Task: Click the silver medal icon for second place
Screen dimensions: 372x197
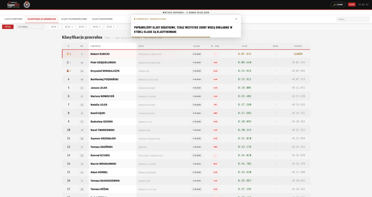Action: point(68,63)
